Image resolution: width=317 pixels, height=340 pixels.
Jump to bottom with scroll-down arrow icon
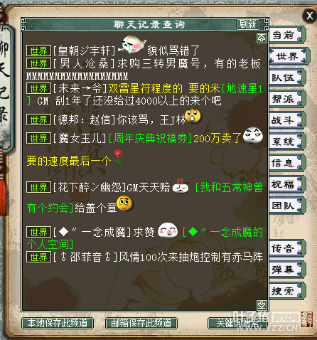[x=262, y=306]
